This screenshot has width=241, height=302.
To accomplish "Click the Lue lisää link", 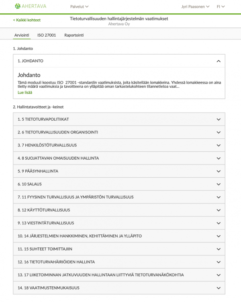I will tap(25, 92).
